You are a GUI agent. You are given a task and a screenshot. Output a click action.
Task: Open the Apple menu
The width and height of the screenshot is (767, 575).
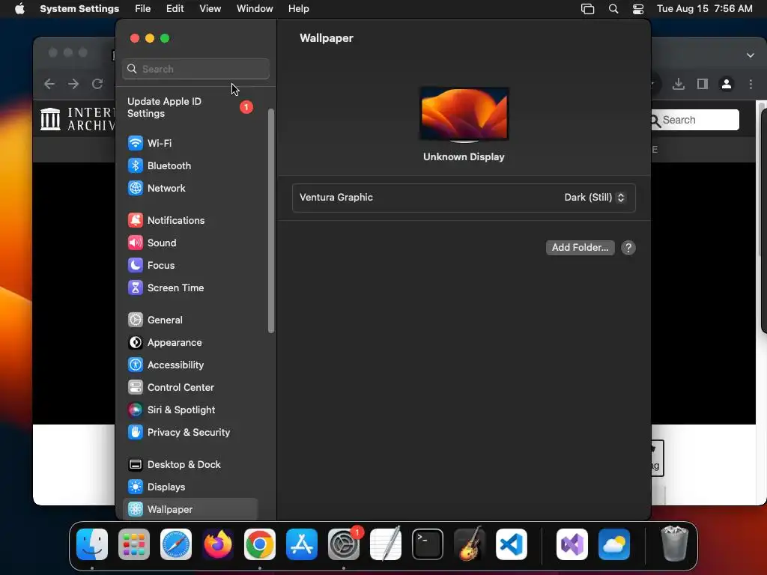19,9
